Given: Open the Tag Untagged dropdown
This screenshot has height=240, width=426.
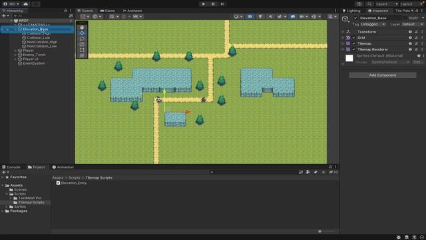Looking at the screenshot, I should pos(373,24).
